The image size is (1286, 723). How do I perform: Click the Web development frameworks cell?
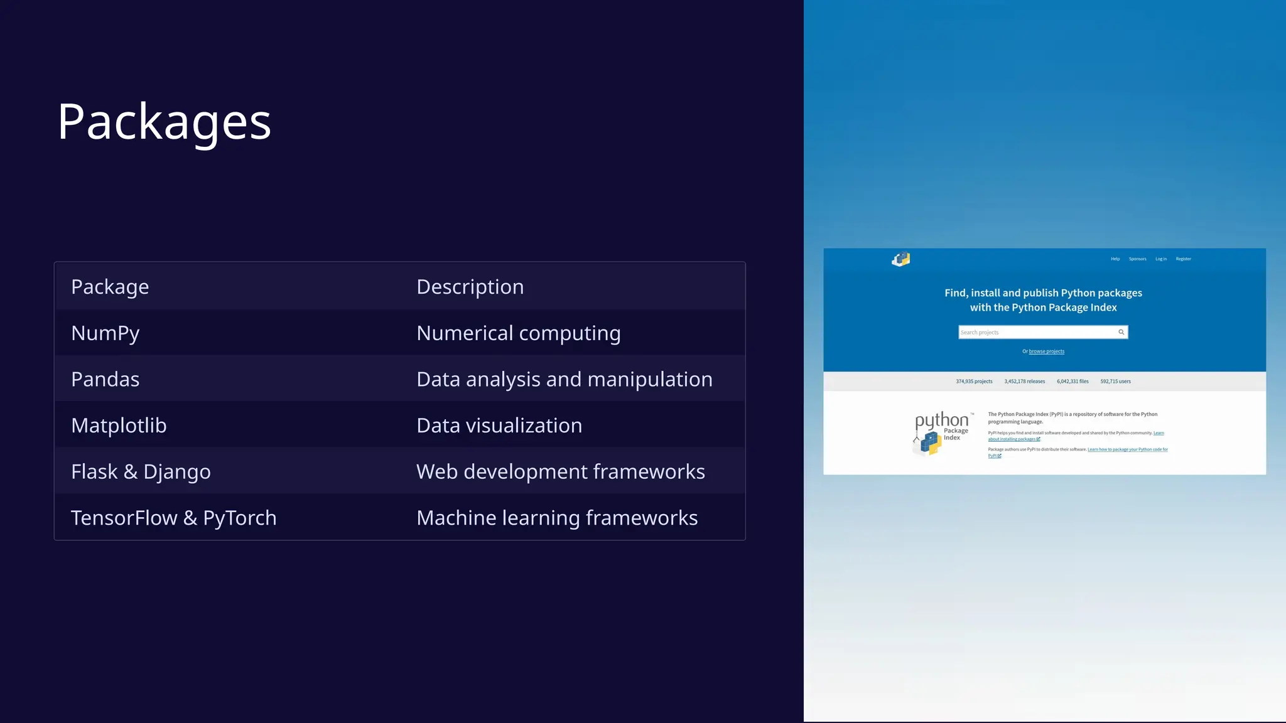[x=560, y=471]
